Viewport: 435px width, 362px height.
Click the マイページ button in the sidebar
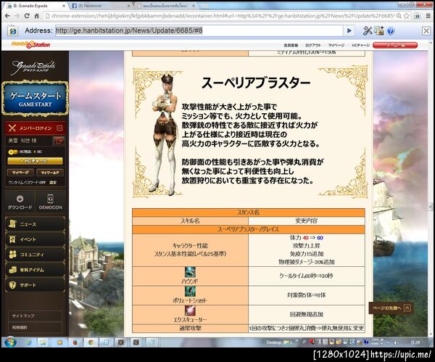(20, 173)
